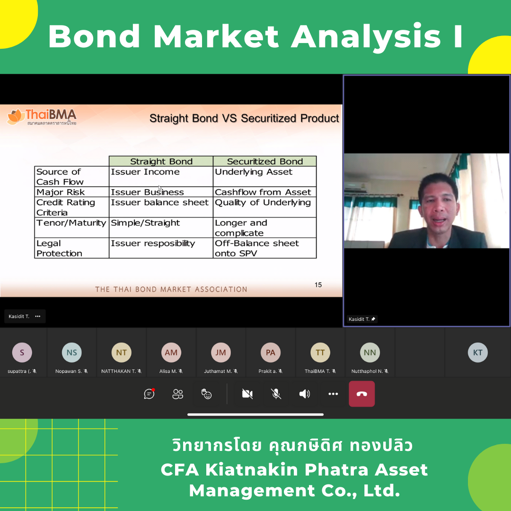Click the presenter's pinned video feed
The height and width of the screenshot is (511, 511).
pyautogui.click(x=426, y=201)
